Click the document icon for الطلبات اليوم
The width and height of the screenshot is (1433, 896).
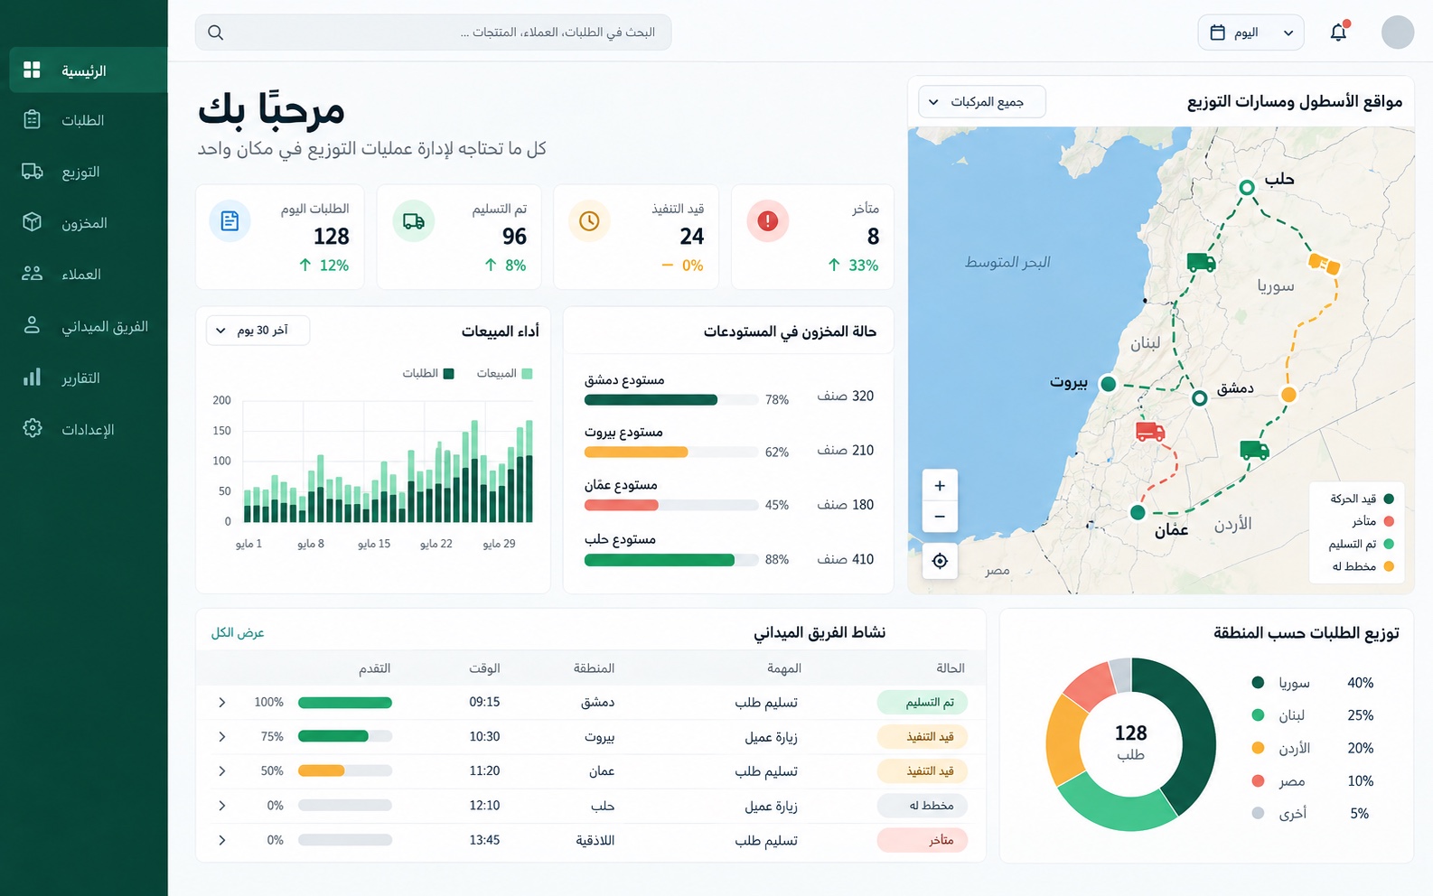click(x=229, y=220)
